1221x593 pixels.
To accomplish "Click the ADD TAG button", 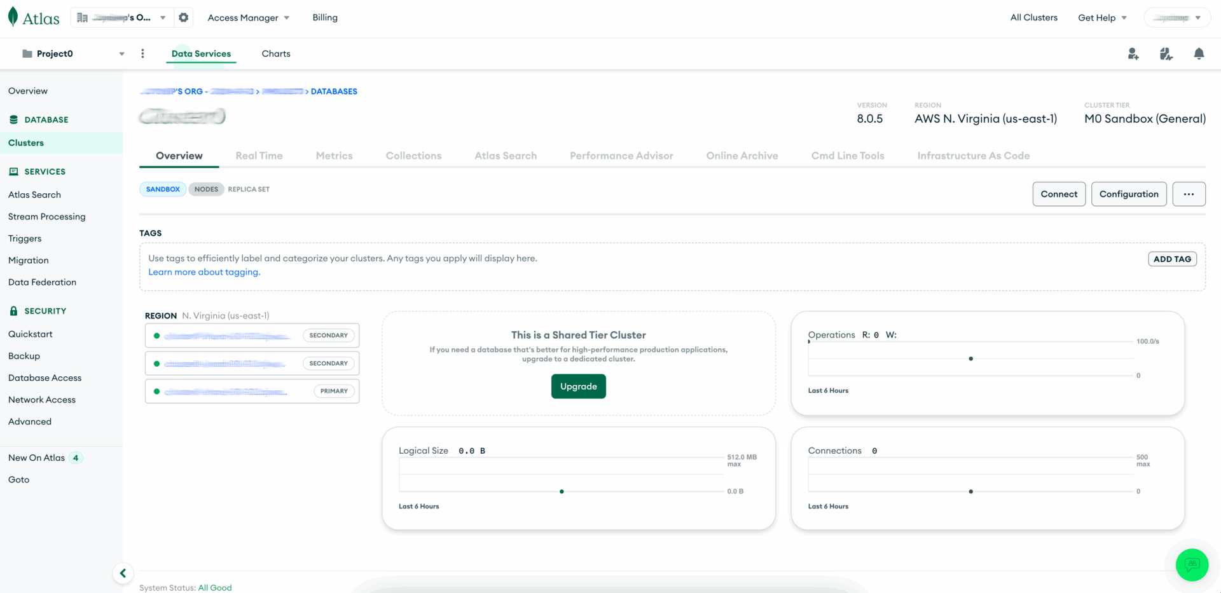I will (1171, 259).
